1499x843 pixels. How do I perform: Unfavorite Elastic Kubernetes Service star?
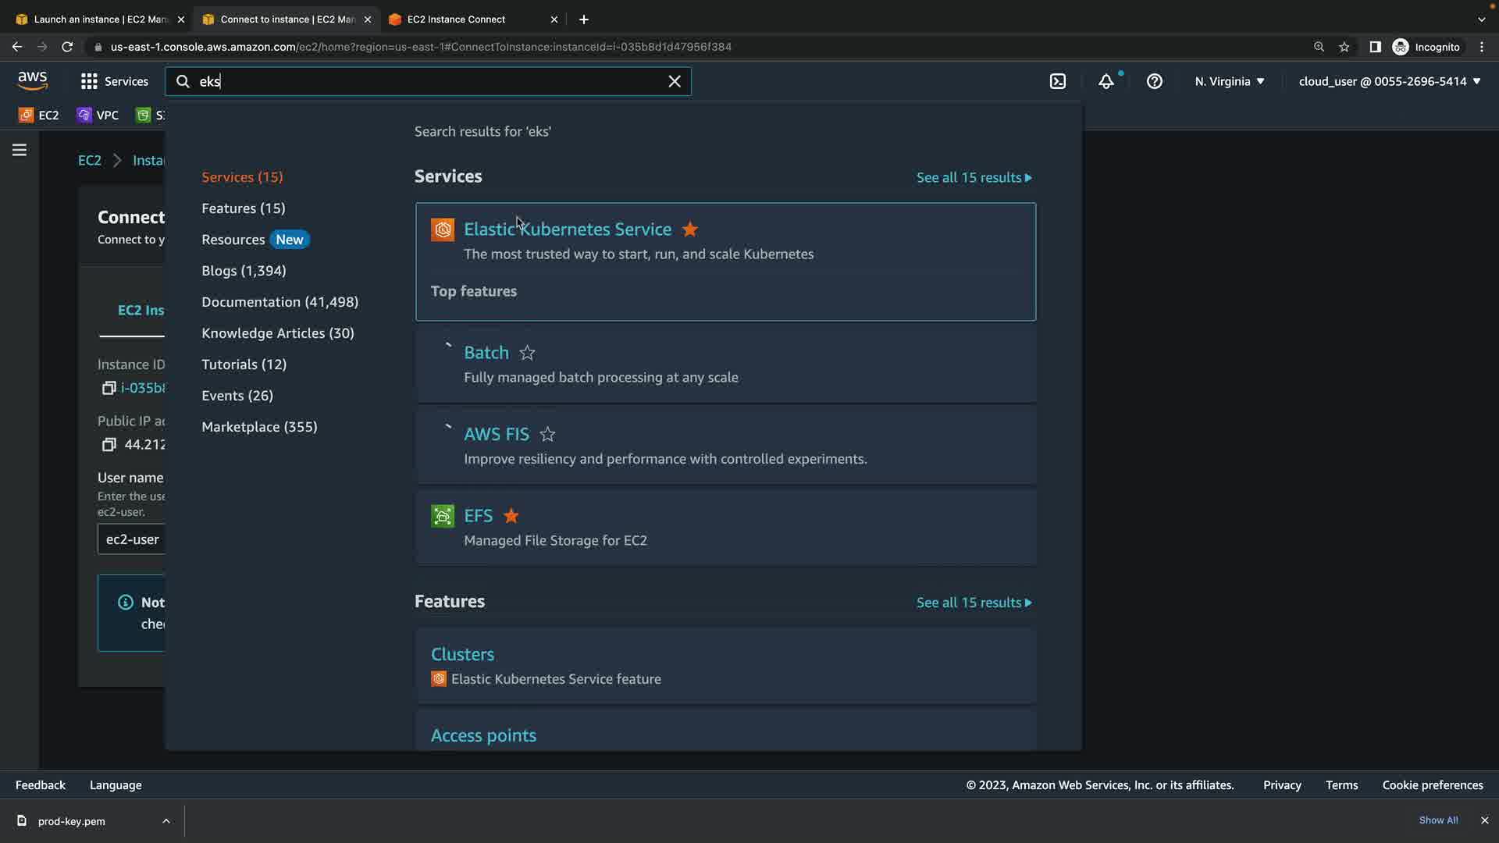click(x=690, y=229)
